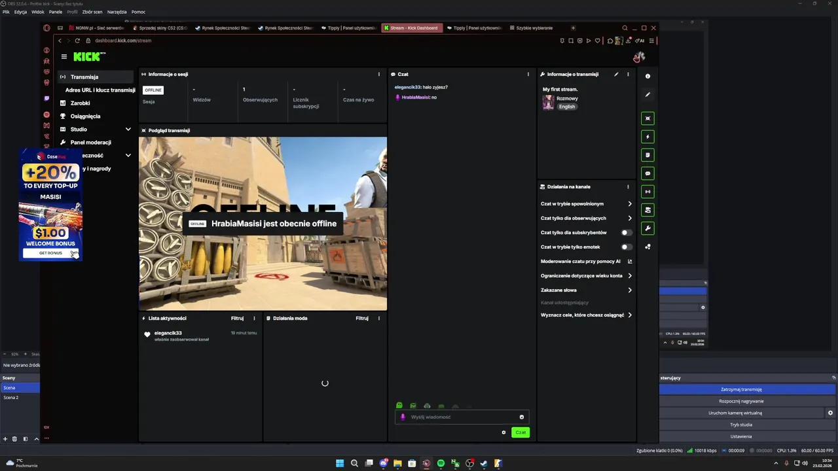Viewport: 838px width, 471px height.
Task: Expand Ograniczenie dotyczące wieku konta
Action: coord(586,276)
